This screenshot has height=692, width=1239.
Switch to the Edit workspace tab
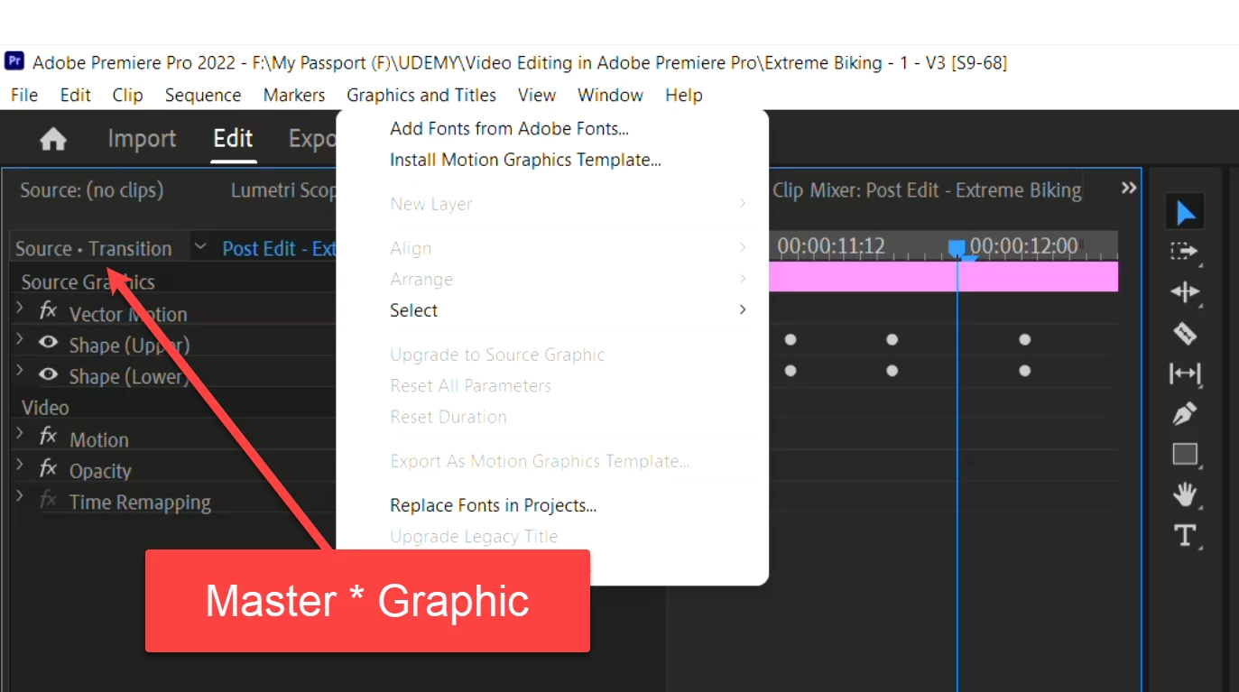click(233, 139)
